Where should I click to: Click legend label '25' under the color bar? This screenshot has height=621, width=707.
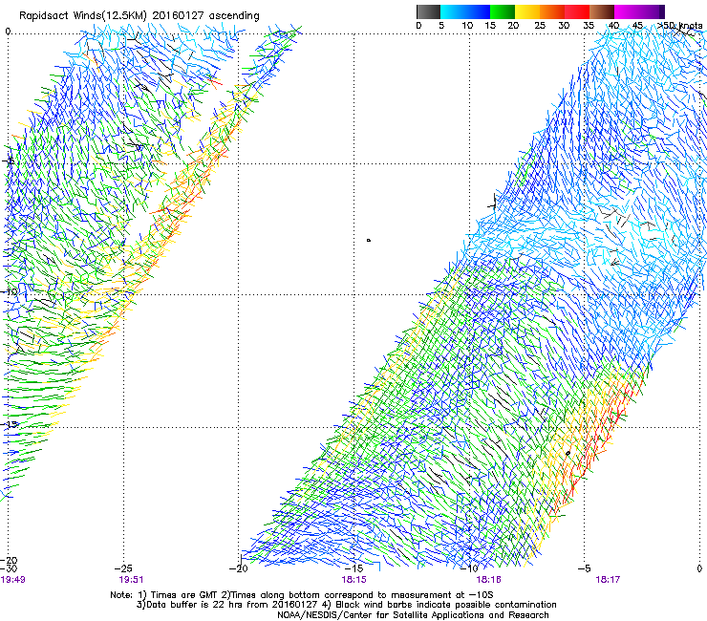(540, 26)
